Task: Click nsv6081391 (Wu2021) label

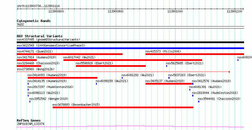Action: coord(205,87)
